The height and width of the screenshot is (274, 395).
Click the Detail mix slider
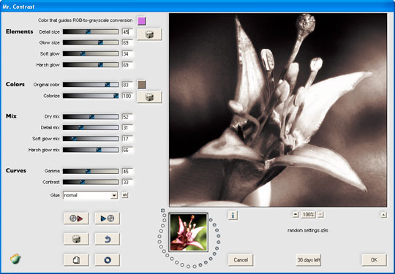coord(91,128)
